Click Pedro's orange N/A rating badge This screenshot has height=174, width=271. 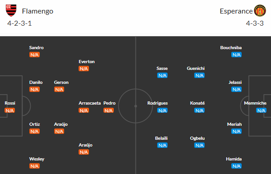[108, 110]
